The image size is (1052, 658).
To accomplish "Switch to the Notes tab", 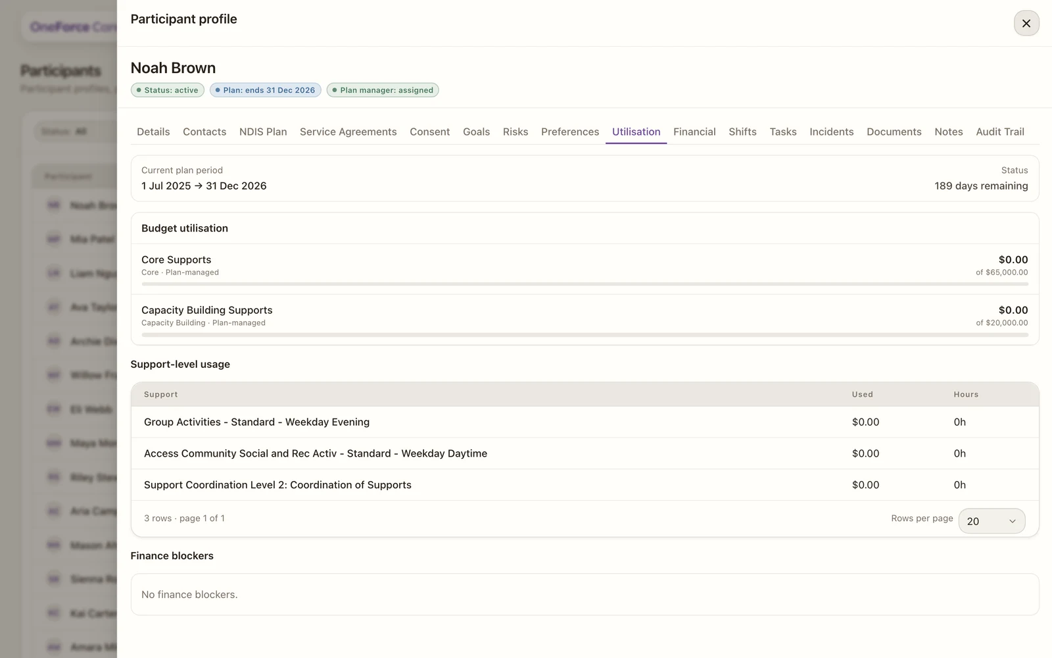I will pyautogui.click(x=949, y=132).
